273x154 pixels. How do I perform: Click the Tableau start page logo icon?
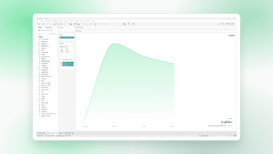(39, 24)
